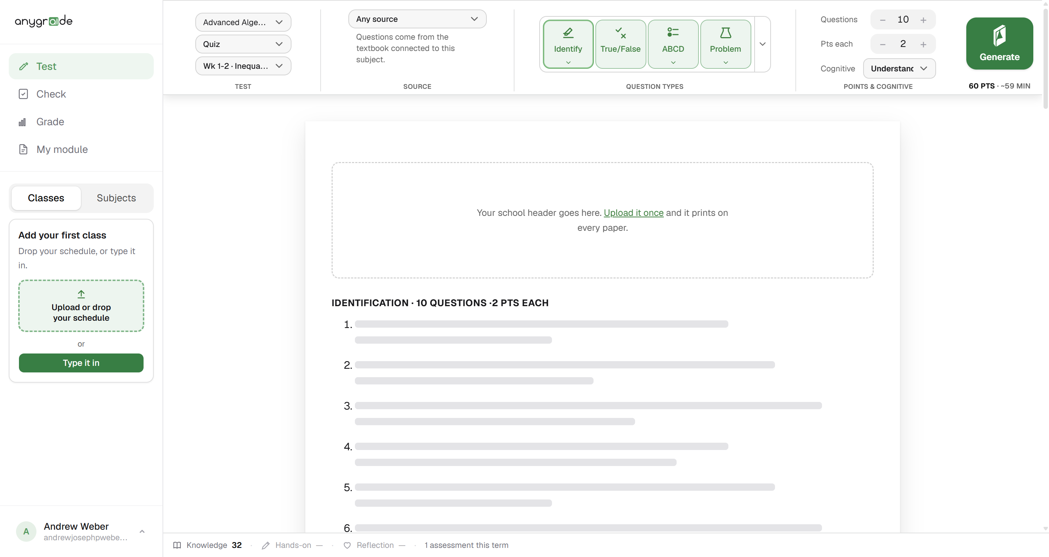Click the Generate button
The image size is (1049, 557).
999,44
